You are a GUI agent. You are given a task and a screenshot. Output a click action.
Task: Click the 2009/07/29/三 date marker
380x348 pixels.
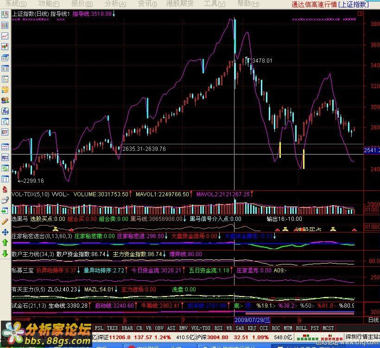tap(252, 320)
